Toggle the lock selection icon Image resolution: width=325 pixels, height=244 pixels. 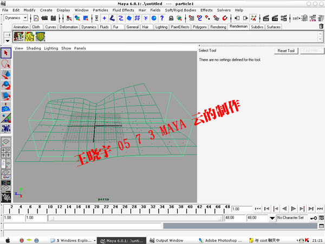coord(171,18)
